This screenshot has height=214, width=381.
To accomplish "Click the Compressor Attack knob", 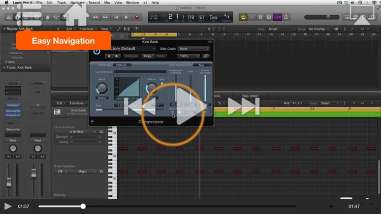I will [102, 88].
